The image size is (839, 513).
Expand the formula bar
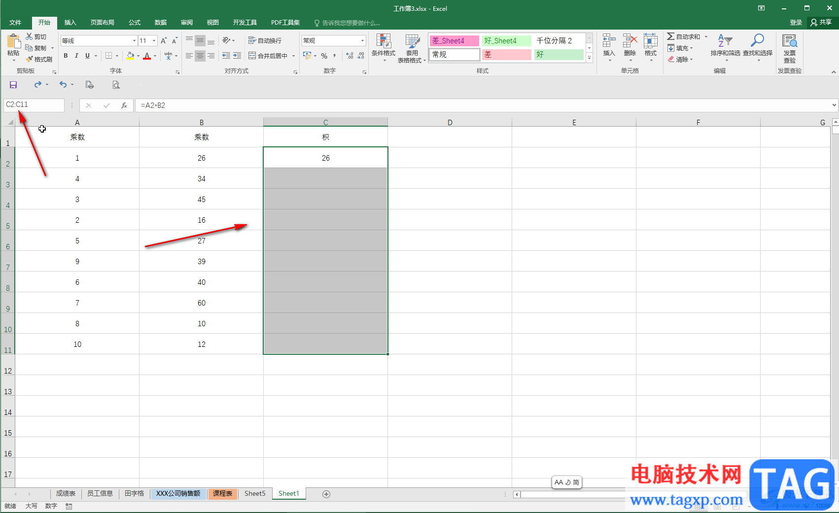coord(834,105)
